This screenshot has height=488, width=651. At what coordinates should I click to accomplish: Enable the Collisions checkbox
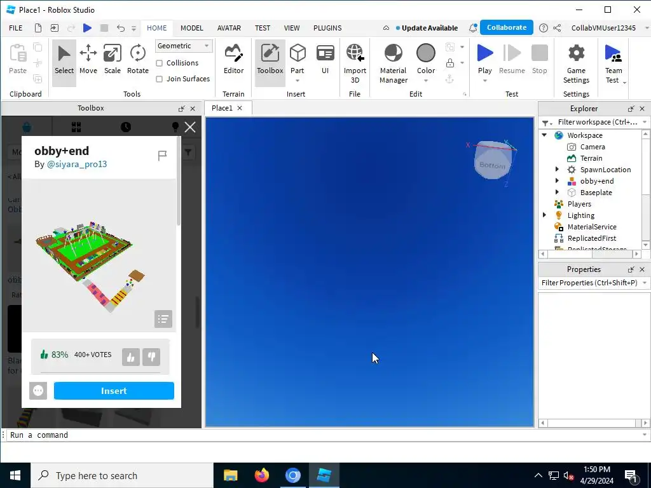point(160,63)
